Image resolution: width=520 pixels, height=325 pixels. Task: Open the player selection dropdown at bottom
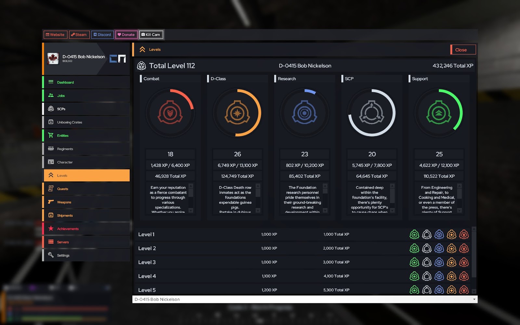click(x=305, y=299)
